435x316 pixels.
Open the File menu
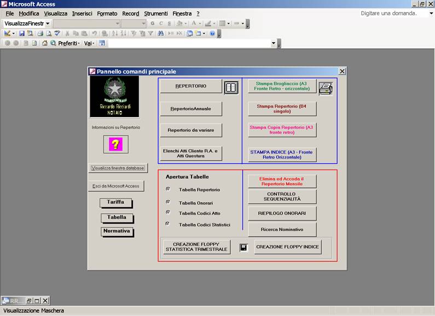[10, 13]
